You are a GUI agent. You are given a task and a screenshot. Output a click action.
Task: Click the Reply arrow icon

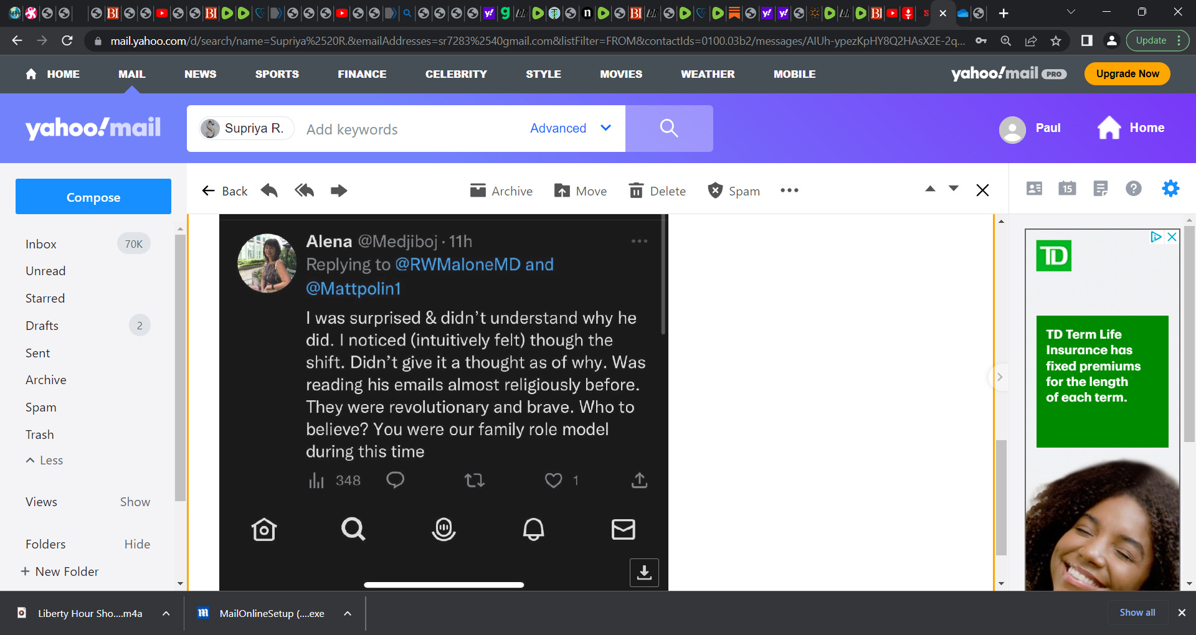click(269, 190)
